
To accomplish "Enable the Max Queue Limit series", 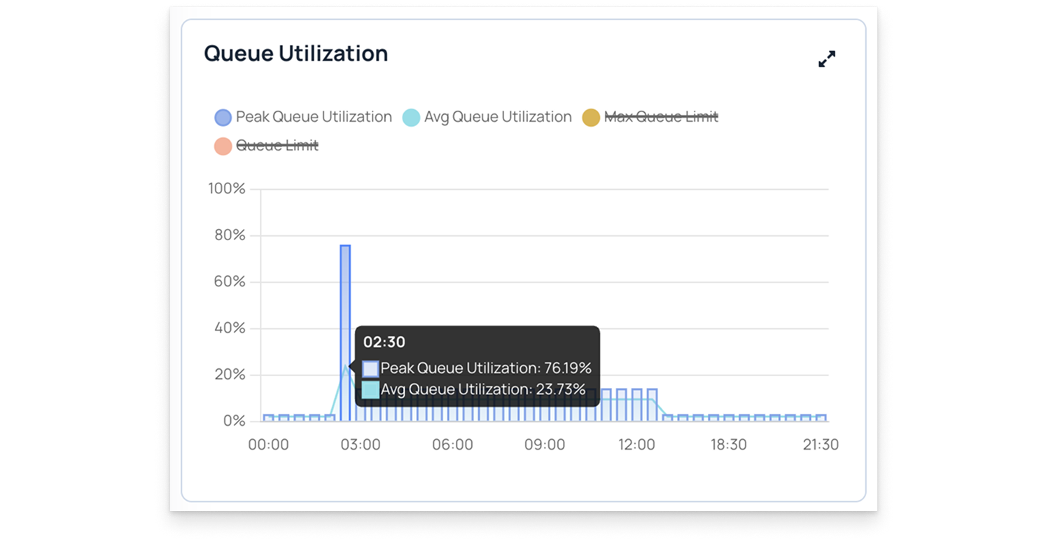I will (661, 117).
